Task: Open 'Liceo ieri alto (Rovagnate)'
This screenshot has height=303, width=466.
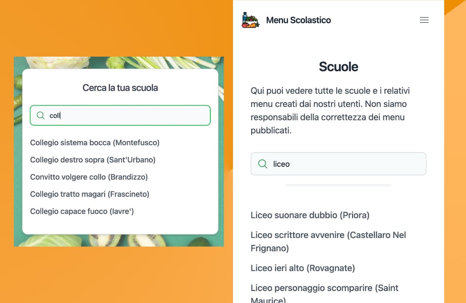Action: [303, 268]
